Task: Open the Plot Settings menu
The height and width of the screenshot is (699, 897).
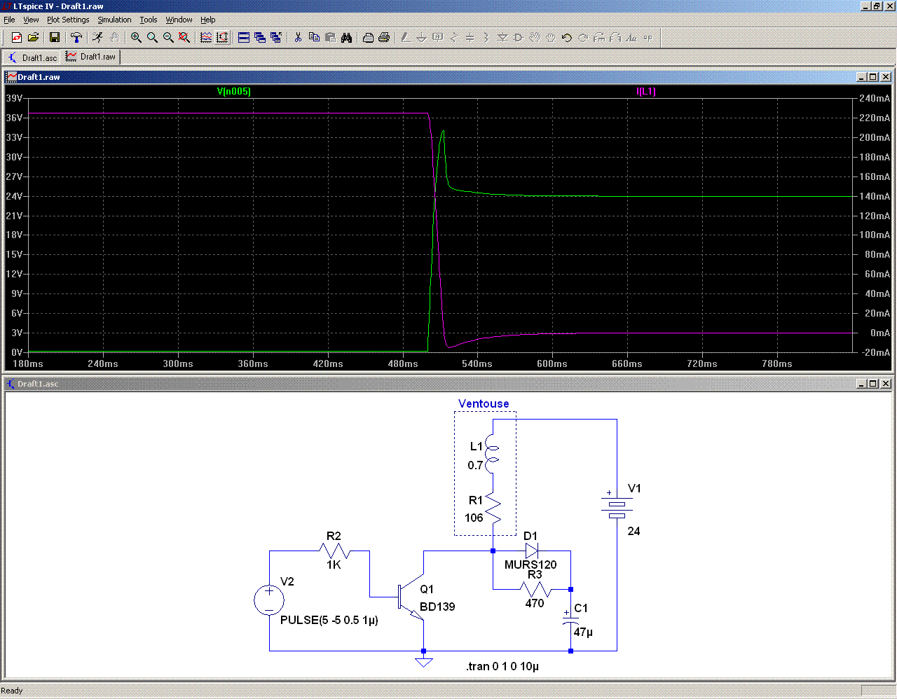Action: [x=68, y=20]
